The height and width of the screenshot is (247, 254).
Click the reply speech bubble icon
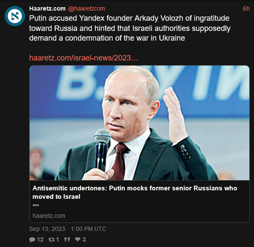click(x=32, y=239)
